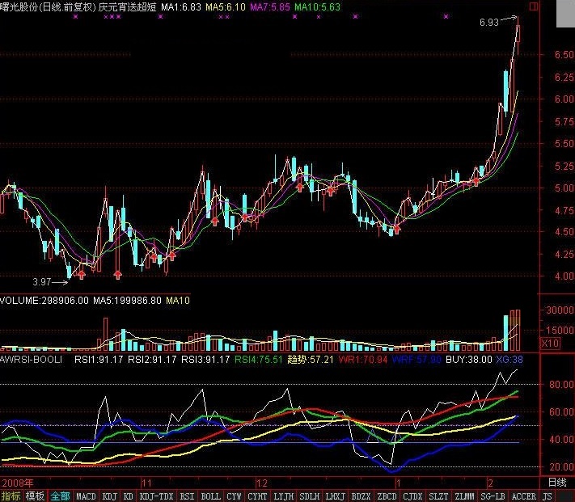Select the MACD indicator tab

[86, 496]
